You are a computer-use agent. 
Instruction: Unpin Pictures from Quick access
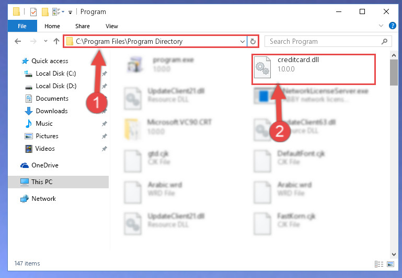pyautogui.click(x=104, y=136)
